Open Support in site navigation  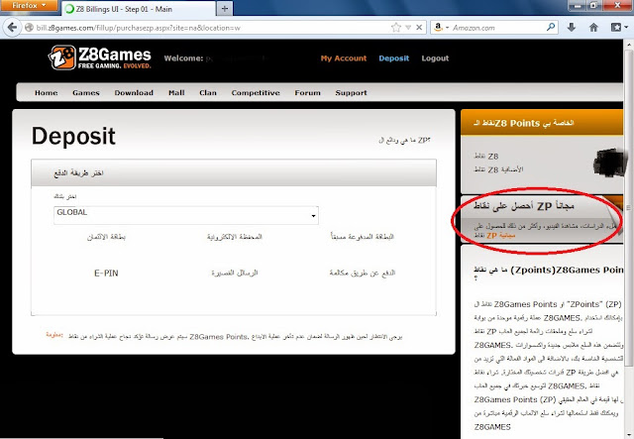[x=351, y=92]
